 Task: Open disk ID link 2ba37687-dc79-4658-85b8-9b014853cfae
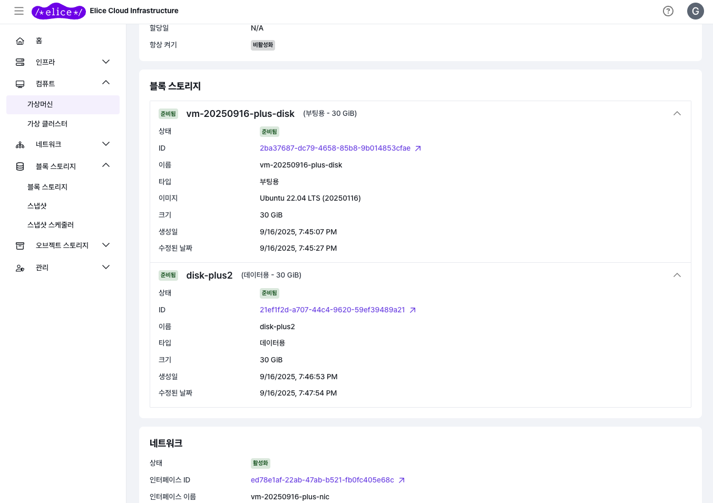(x=335, y=149)
